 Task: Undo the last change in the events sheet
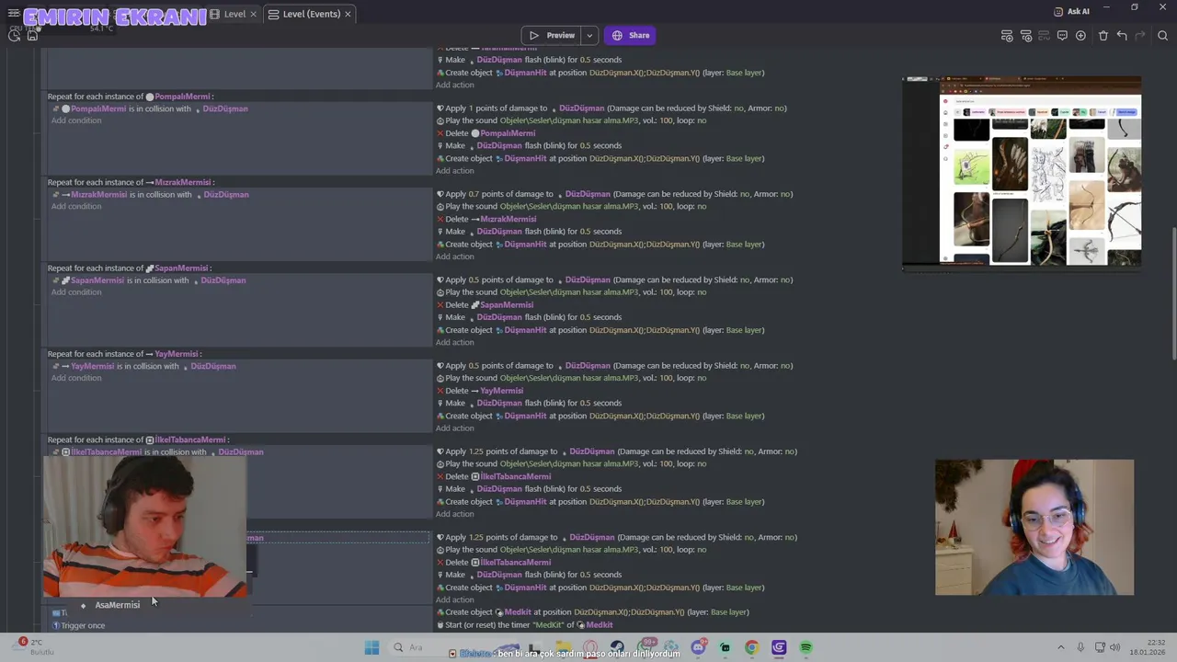[x=1122, y=35]
